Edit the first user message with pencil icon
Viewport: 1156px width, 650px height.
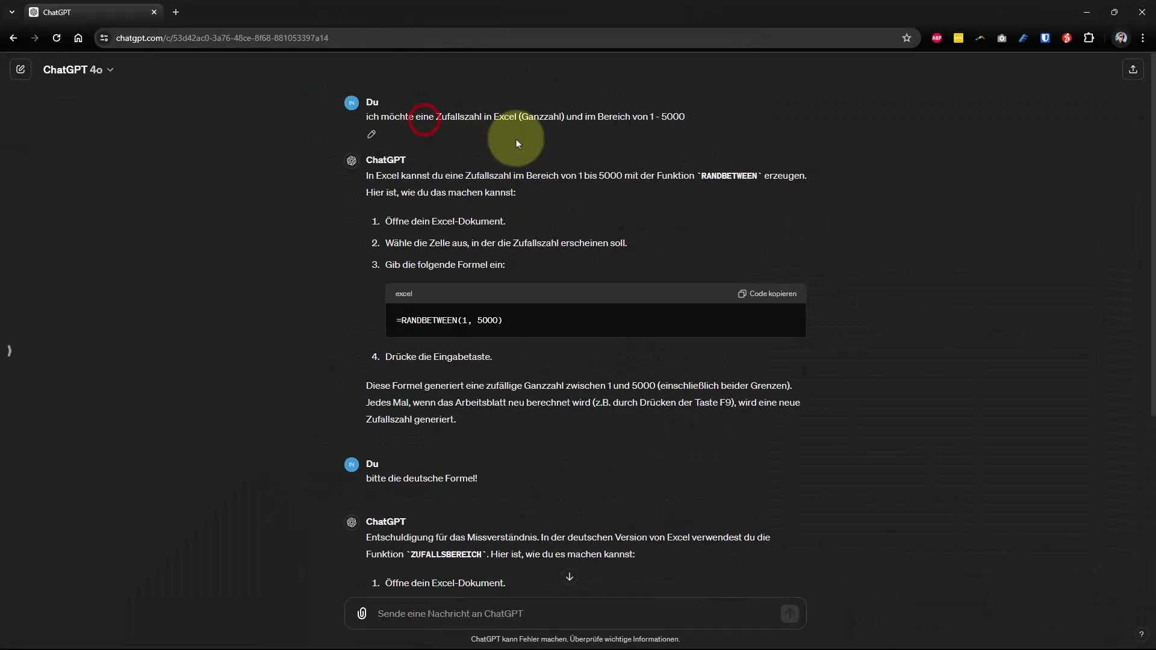[371, 134]
